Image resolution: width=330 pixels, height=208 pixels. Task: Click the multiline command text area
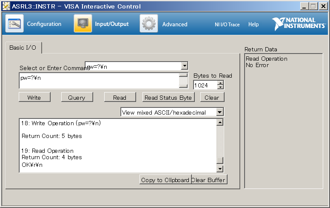tap(99, 81)
